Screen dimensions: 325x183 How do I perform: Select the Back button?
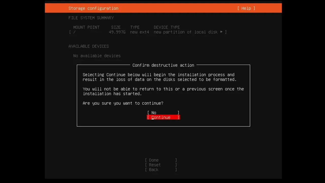pyautogui.click(x=161, y=170)
